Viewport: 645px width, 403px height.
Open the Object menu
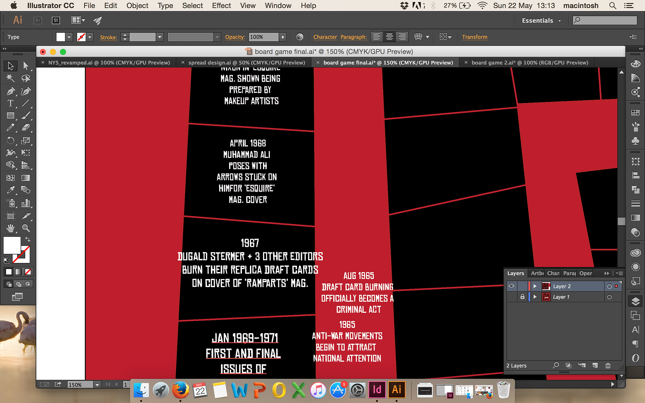[x=137, y=6]
